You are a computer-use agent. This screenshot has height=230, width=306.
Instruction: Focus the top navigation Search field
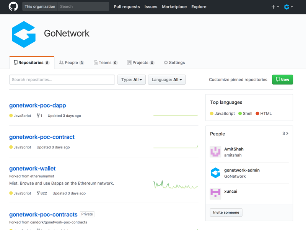point(83,6)
